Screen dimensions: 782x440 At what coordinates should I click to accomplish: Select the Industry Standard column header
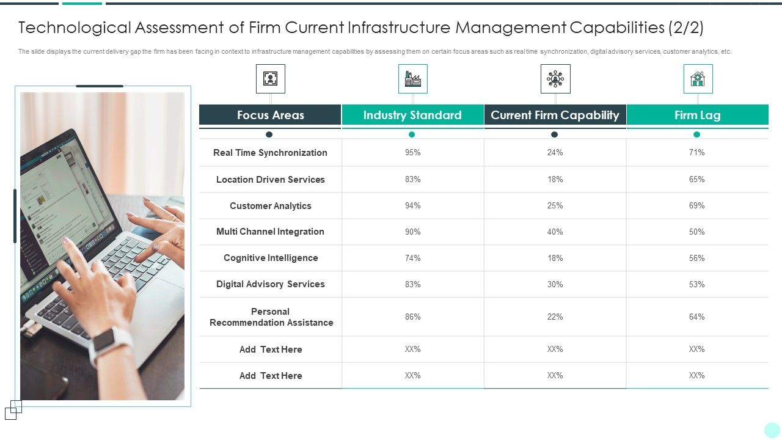[412, 115]
